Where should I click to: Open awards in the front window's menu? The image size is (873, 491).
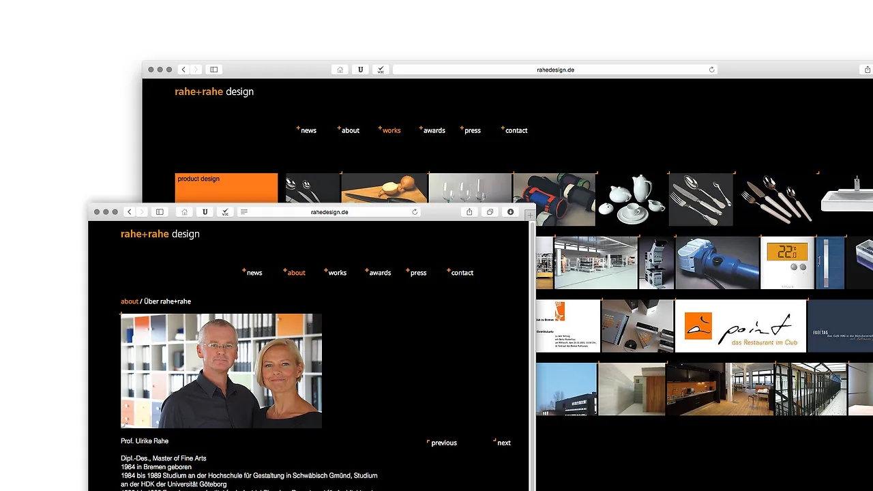(378, 272)
